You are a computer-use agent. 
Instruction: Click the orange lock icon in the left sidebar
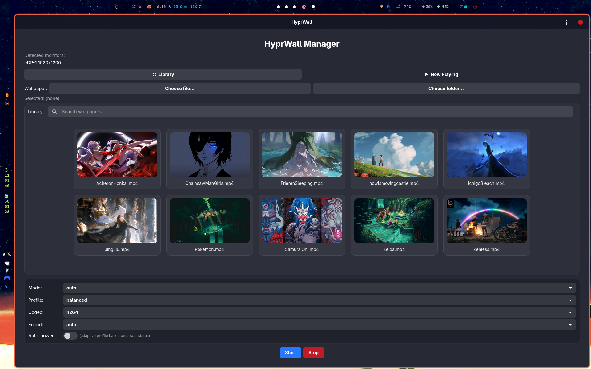[7, 95]
